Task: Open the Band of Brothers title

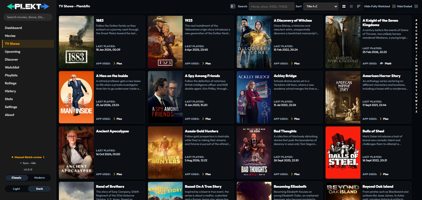Action: pyautogui.click(x=110, y=187)
